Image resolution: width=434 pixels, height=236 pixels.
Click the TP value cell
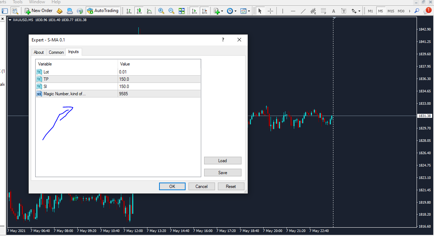tap(159, 79)
